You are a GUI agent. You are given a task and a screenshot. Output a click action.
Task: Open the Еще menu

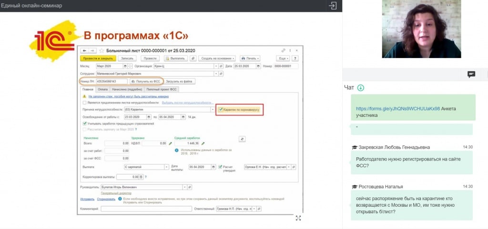[x=283, y=58]
